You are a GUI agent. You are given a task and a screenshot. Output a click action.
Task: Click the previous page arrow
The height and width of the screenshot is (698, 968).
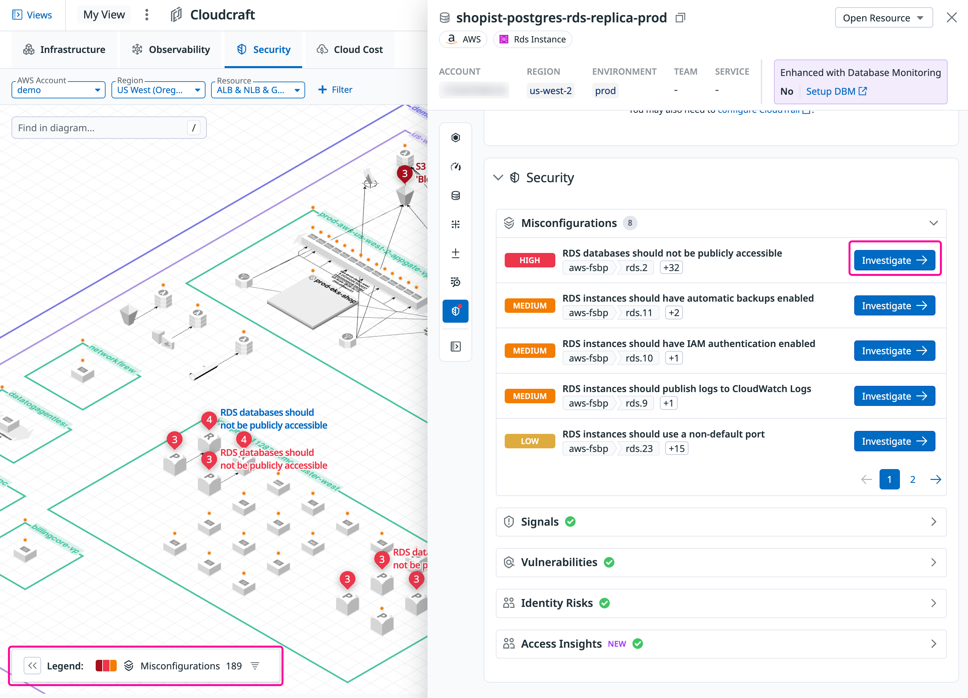pyautogui.click(x=866, y=479)
